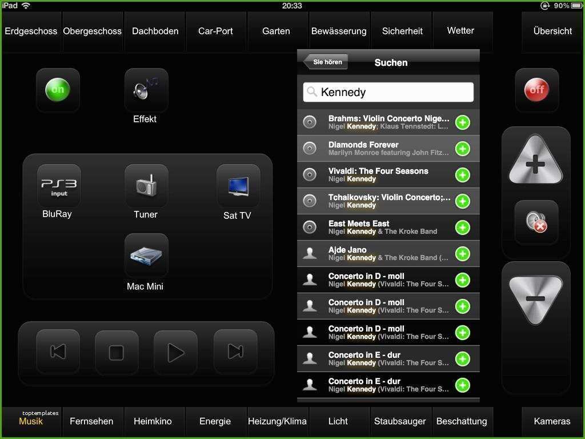Open the Erdgeschoss tab
Image resolution: width=585 pixels, height=439 pixels.
click(x=31, y=31)
